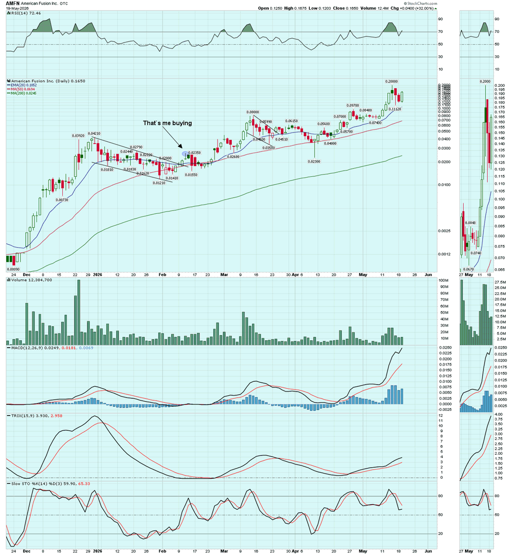
Task: Click the 0.02680 price label
Action: click(x=234, y=157)
